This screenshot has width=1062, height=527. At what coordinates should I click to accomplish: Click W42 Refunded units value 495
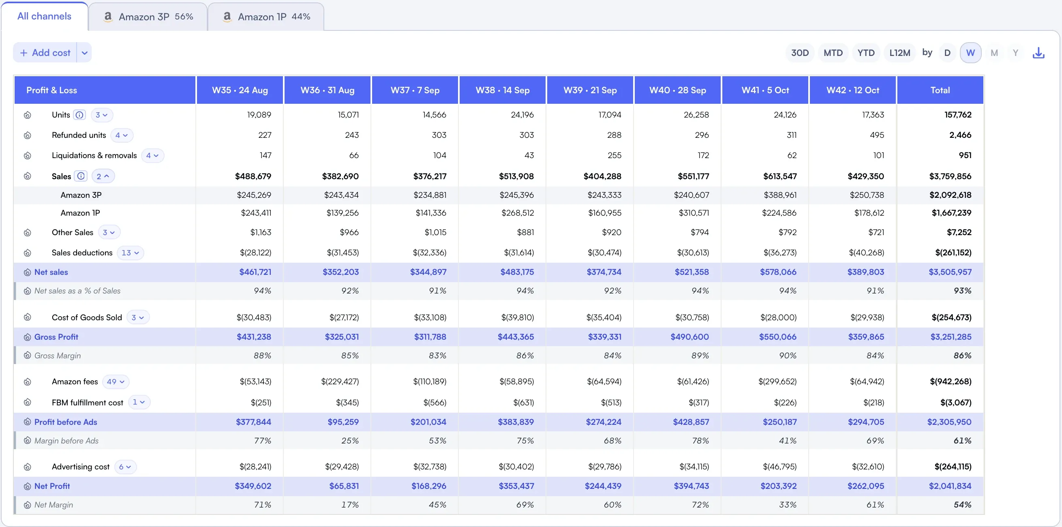pyautogui.click(x=877, y=135)
